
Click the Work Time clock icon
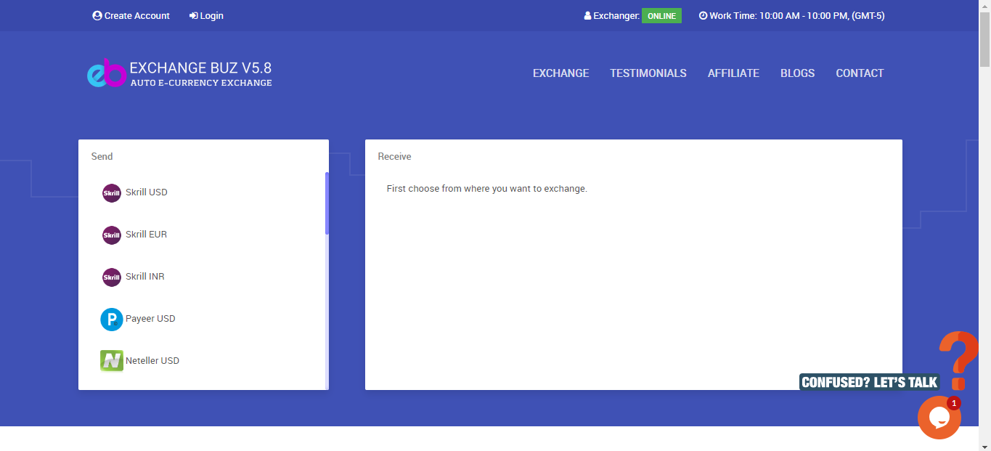[x=703, y=15]
